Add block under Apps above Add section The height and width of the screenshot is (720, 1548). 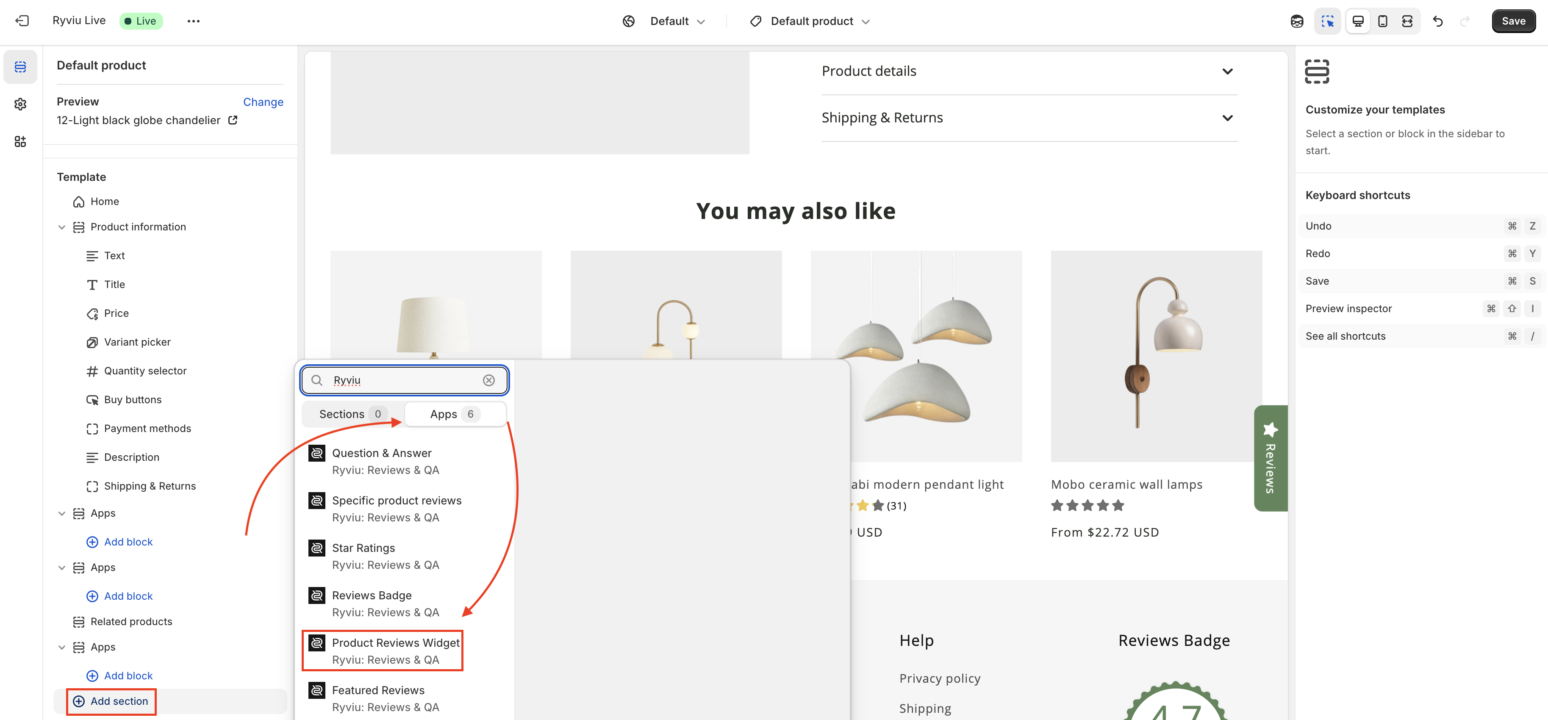(x=119, y=676)
